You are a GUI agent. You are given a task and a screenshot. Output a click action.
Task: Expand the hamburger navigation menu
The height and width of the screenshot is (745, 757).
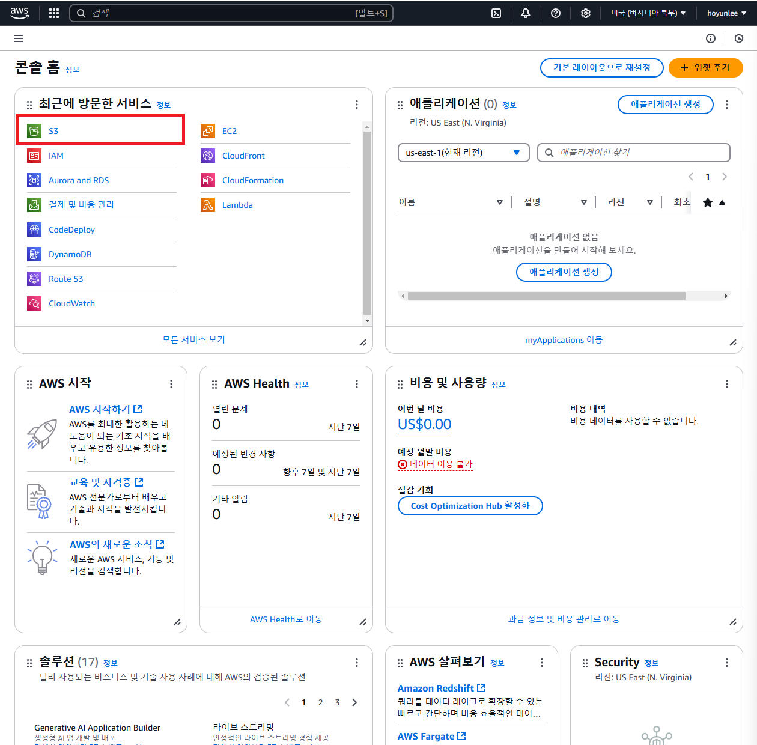tap(19, 38)
